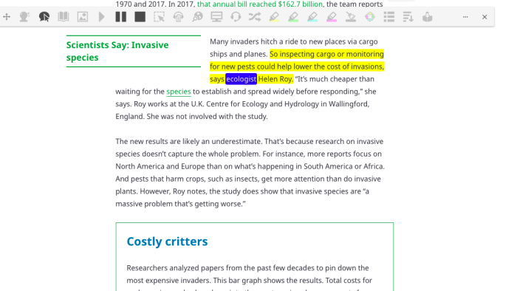Select the Screenshot Reader tool
The image size is (517, 291).
(160, 17)
